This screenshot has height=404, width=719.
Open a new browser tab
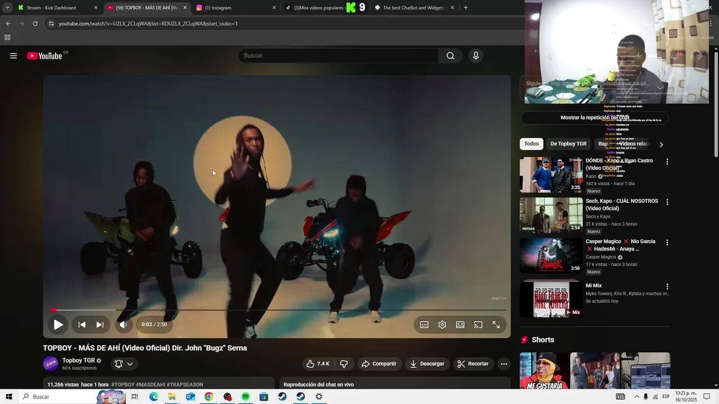tap(466, 8)
